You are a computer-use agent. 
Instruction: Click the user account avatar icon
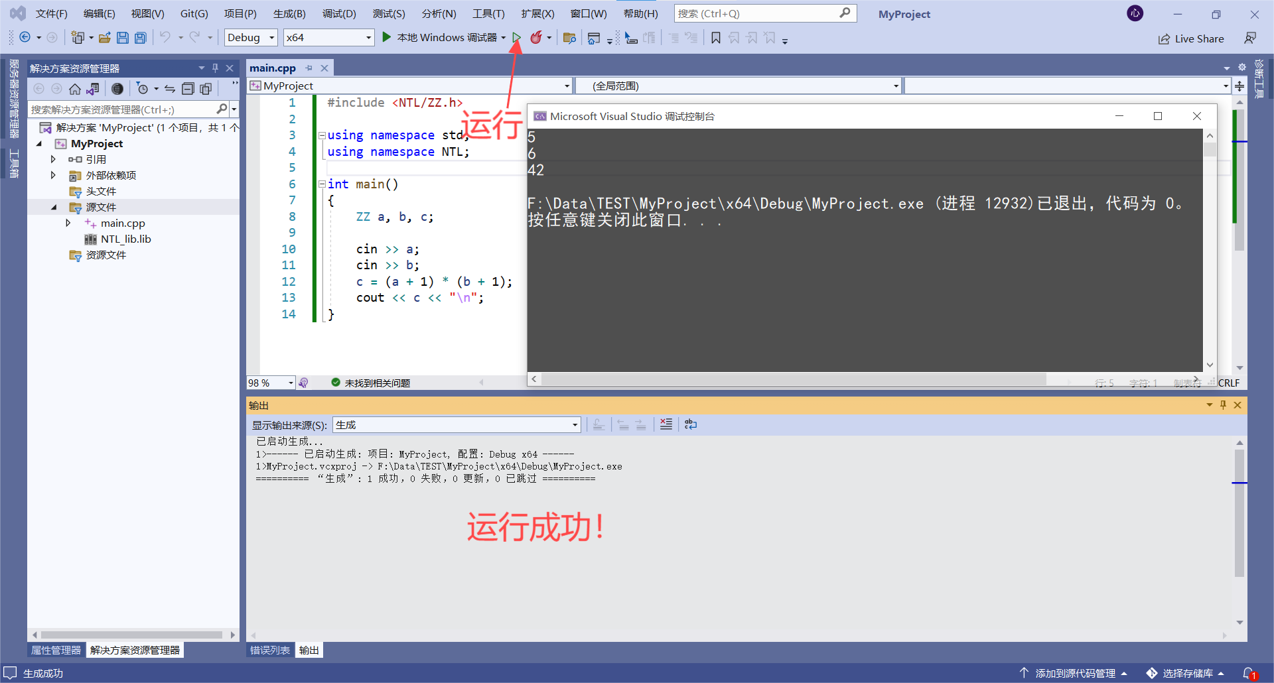click(1135, 13)
